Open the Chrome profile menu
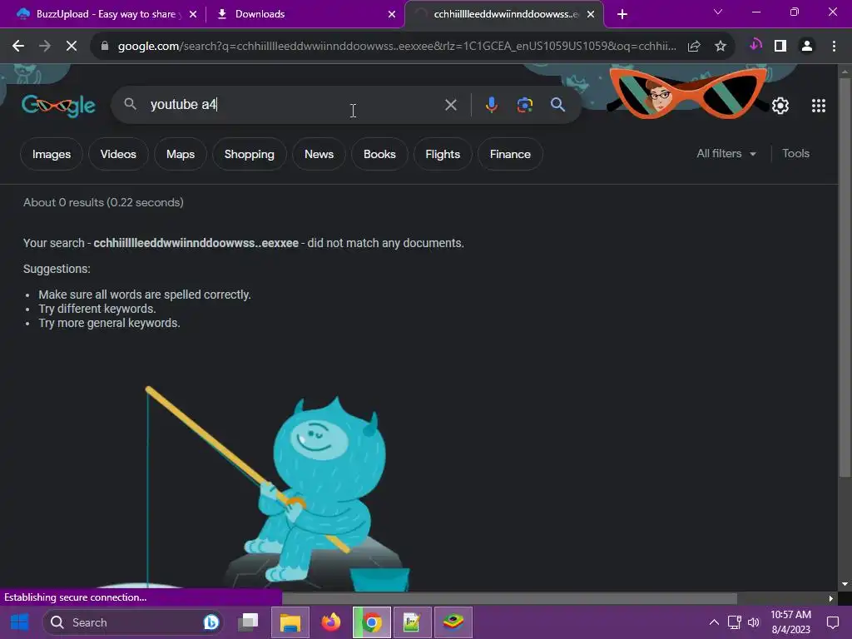The height and width of the screenshot is (639, 852). click(807, 47)
